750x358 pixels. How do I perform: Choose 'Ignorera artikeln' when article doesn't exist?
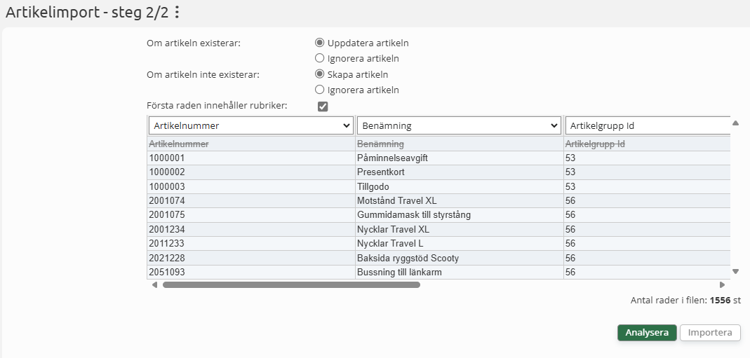pos(320,90)
